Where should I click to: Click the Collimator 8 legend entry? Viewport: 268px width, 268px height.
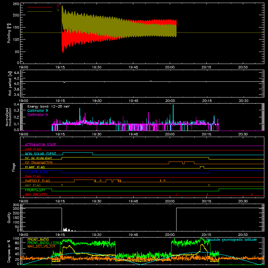38,111
